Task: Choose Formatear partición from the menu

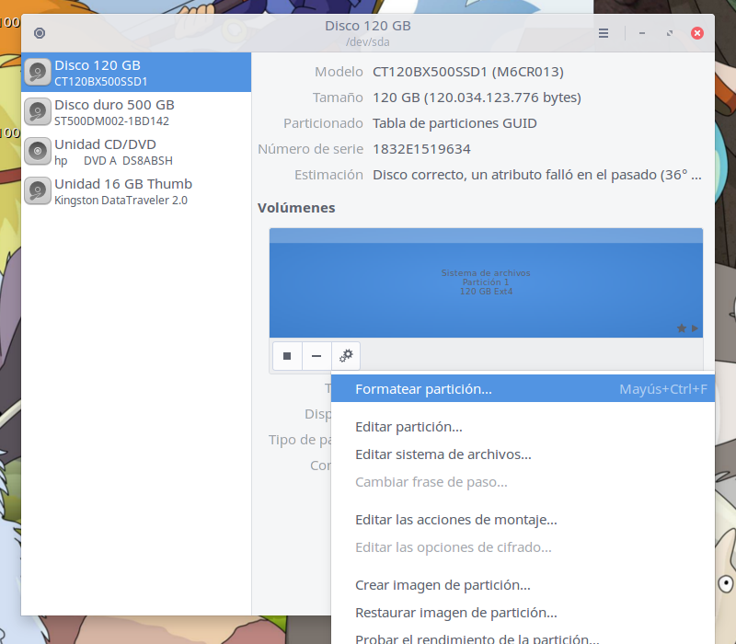Action: (x=423, y=389)
